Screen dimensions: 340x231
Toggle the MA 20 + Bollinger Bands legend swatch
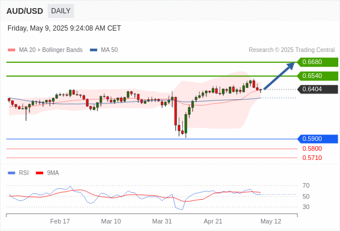[12, 50]
